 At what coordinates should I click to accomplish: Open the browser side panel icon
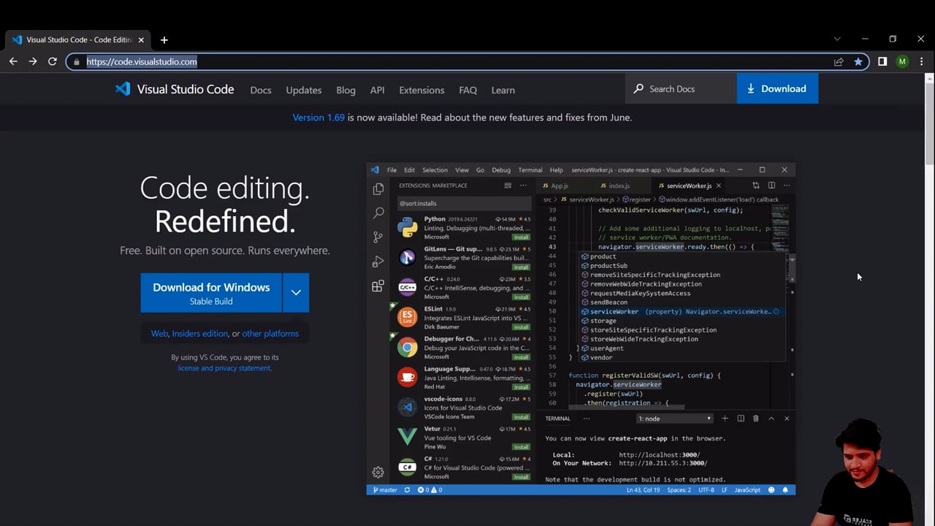coord(882,61)
